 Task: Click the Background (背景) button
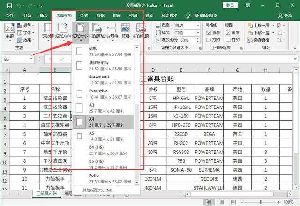pyautogui.click(x=126, y=31)
